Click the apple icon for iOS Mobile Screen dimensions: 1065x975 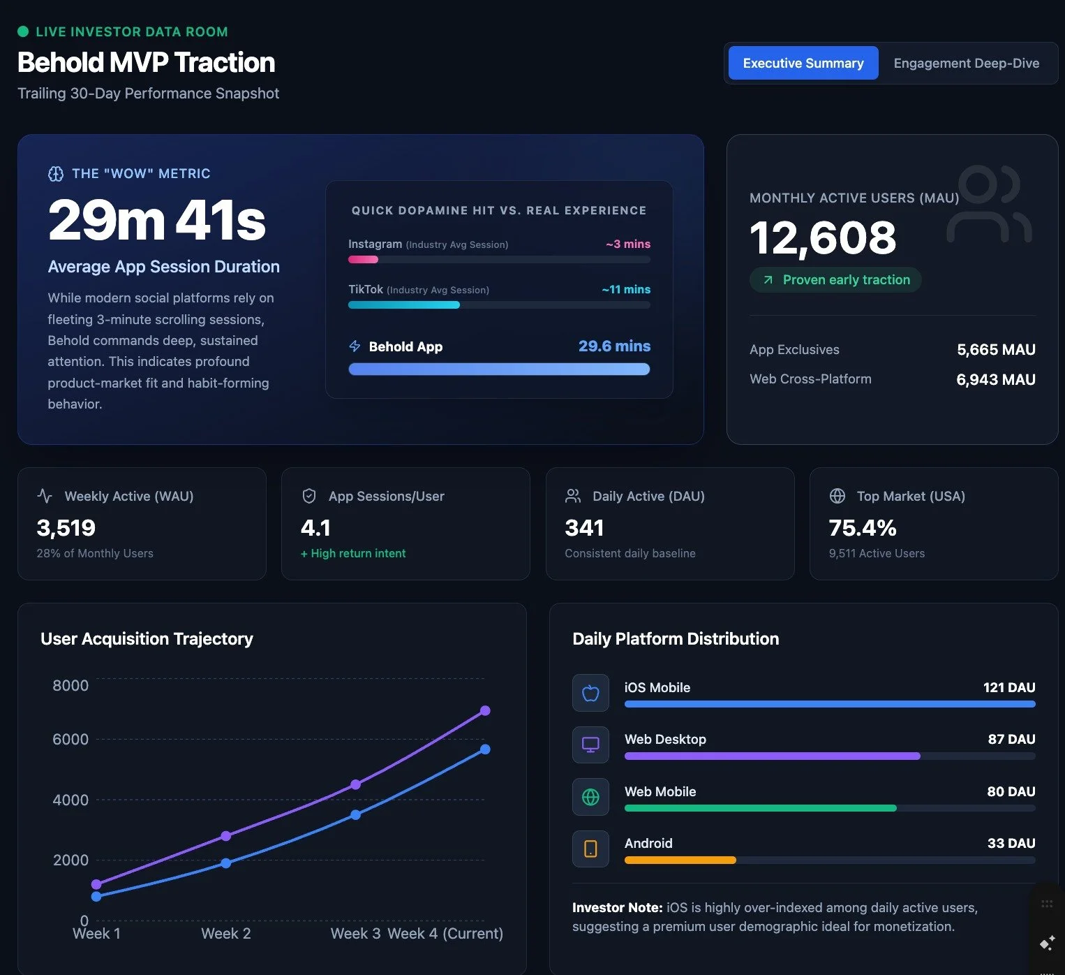click(x=590, y=693)
